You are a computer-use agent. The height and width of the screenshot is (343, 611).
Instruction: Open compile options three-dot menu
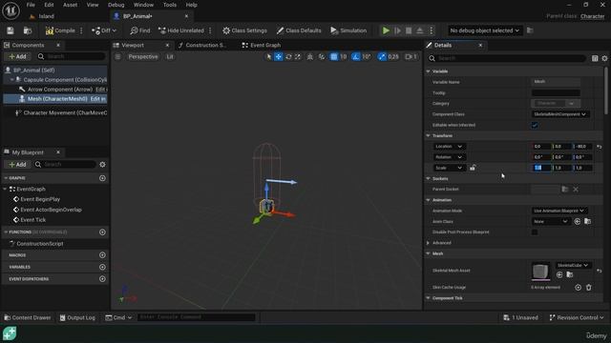81,30
